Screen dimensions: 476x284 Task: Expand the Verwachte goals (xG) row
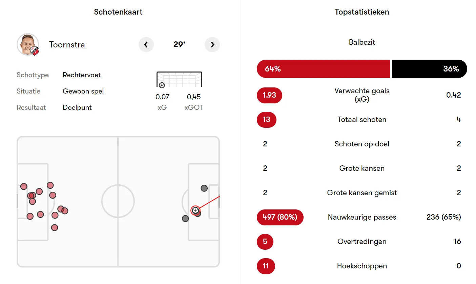(x=362, y=95)
